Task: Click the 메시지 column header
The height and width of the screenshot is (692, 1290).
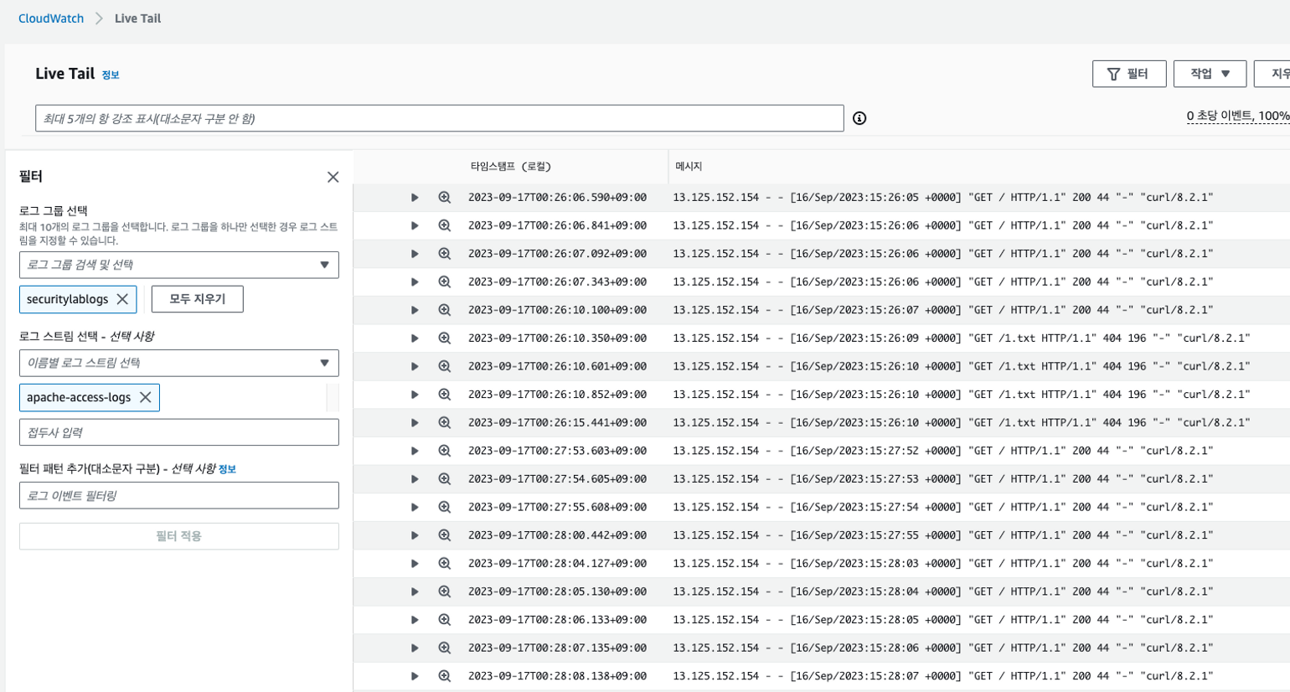Action: pos(689,167)
